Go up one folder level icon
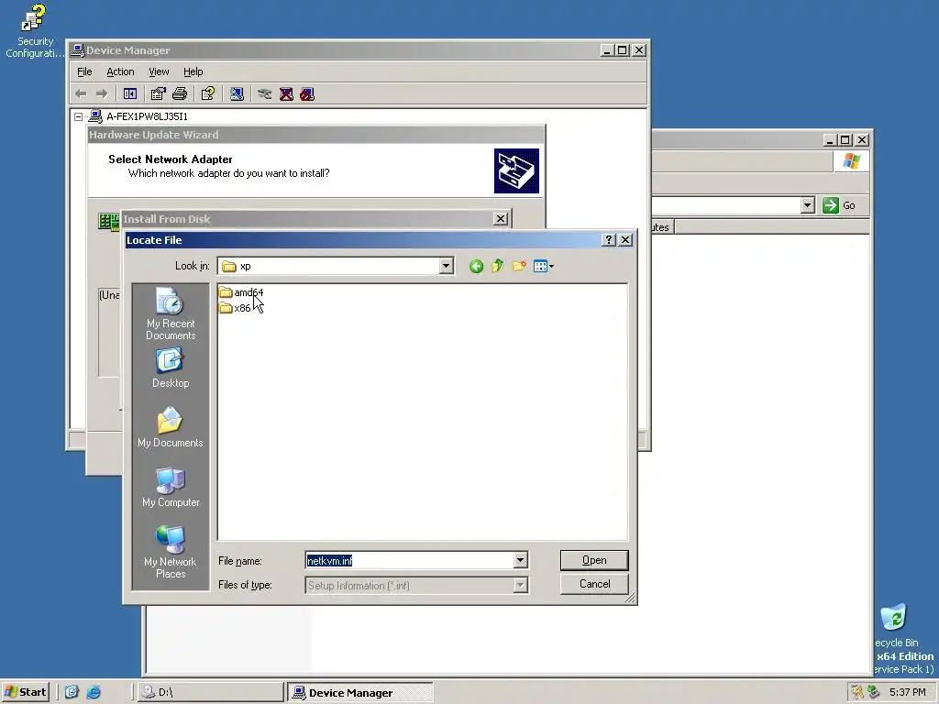Screen dimensions: 939x704 (x=498, y=266)
